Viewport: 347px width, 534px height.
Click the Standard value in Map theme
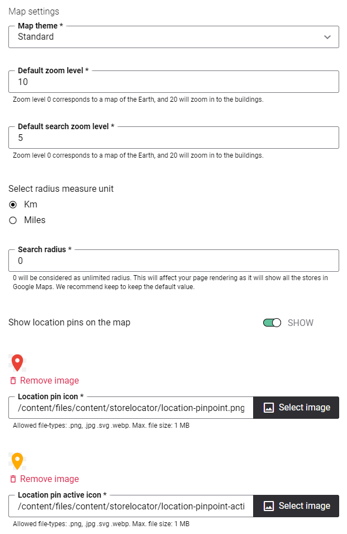pyautogui.click(x=36, y=37)
